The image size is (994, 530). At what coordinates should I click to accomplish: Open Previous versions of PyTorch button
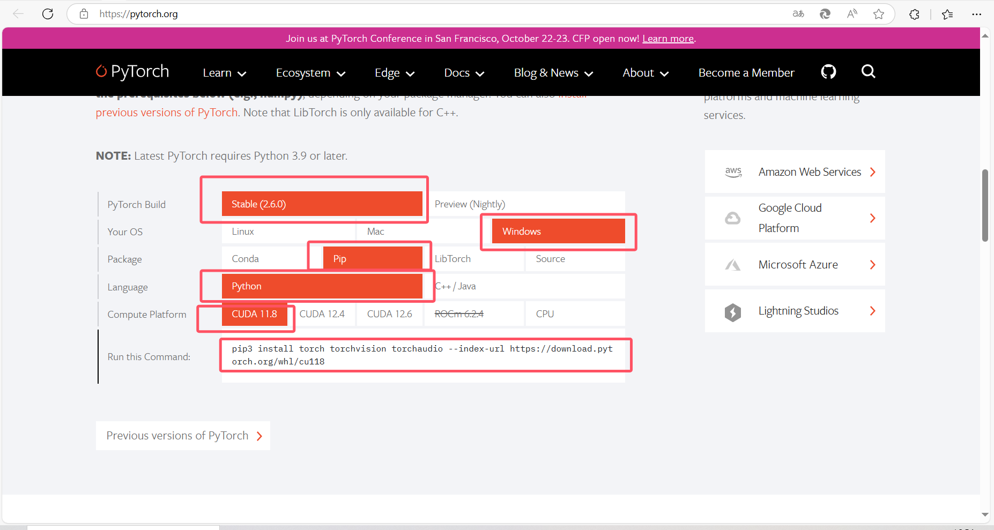pos(183,436)
